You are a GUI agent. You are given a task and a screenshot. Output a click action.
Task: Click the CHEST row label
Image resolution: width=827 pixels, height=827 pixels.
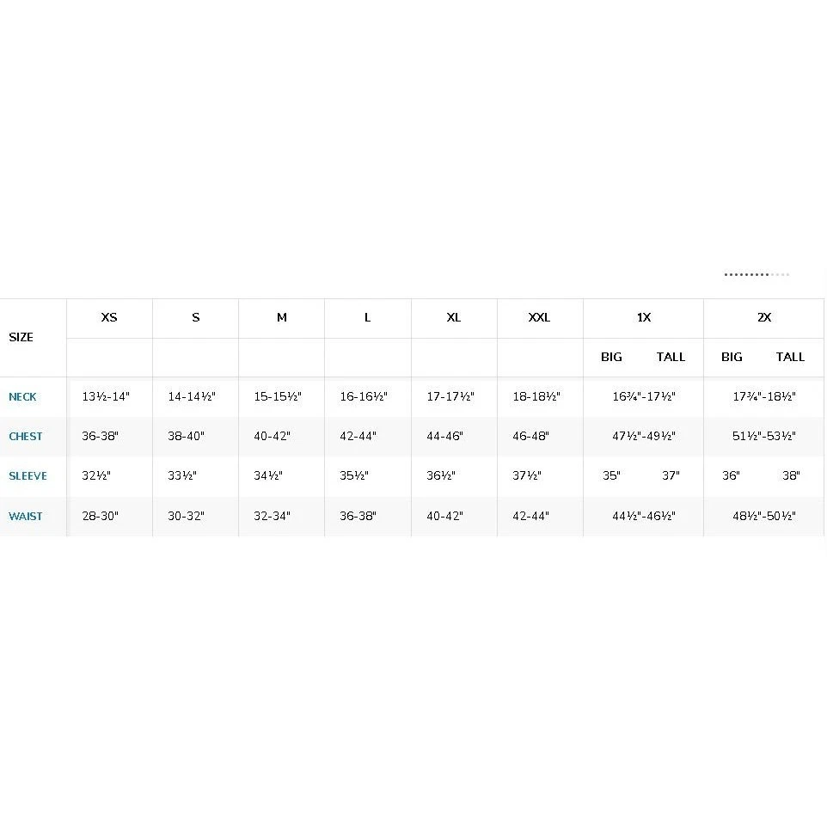tap(26, 437)
